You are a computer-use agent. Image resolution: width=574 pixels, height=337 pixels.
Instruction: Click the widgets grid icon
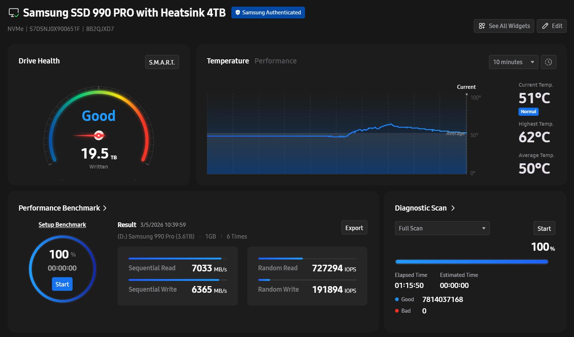[482, 26]
